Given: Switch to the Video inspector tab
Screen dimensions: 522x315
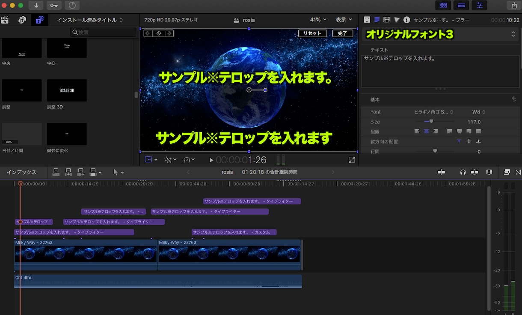Looking at the screenshot, I should click(387, 20).
